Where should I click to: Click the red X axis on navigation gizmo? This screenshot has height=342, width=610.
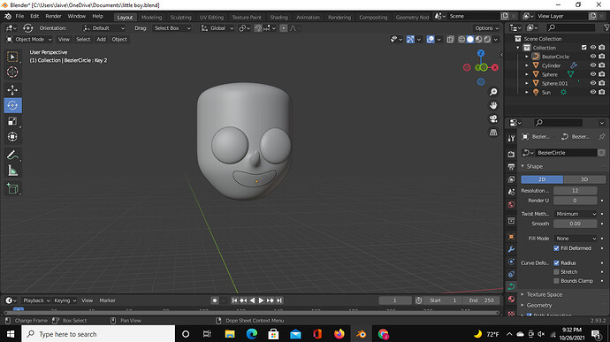click(x=495, y=67)
